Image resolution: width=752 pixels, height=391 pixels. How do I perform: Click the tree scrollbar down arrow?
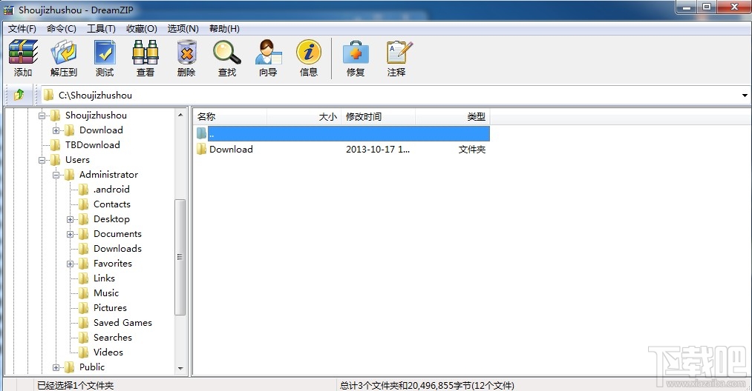point(180,369)
